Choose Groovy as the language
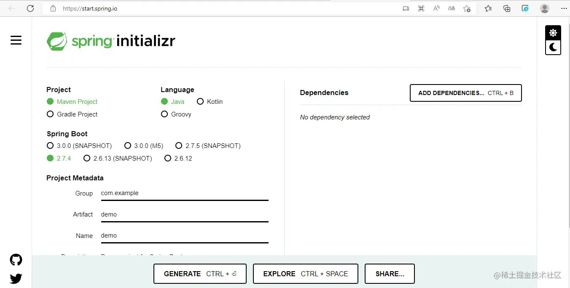The image size is (570, 288). (176, 114)
